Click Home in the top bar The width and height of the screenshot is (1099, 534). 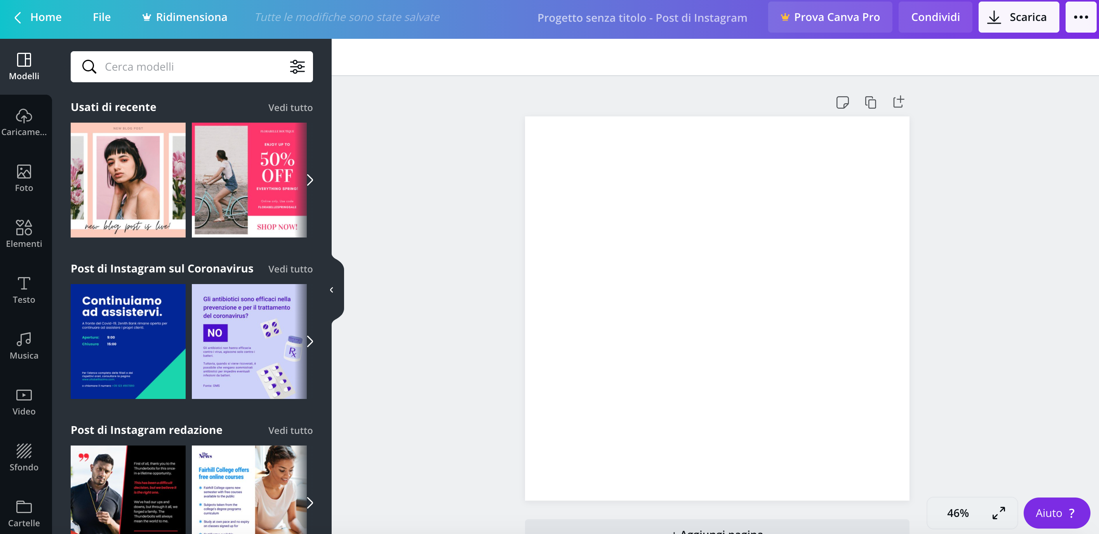click(x=46, y=17)
